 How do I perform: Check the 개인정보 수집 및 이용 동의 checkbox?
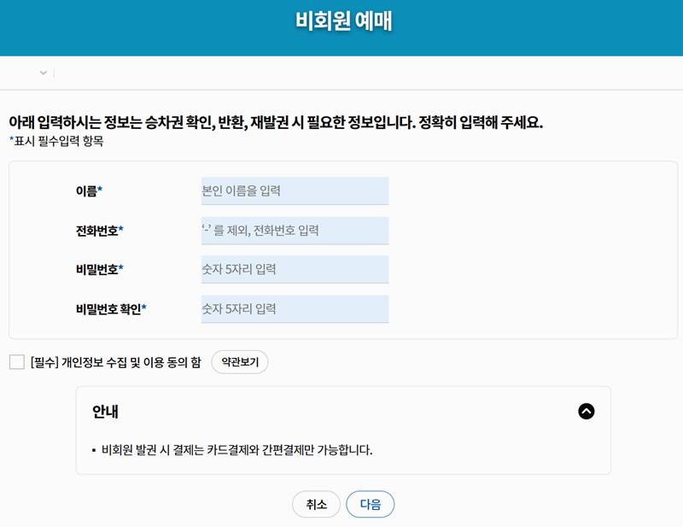coord(16,362)
